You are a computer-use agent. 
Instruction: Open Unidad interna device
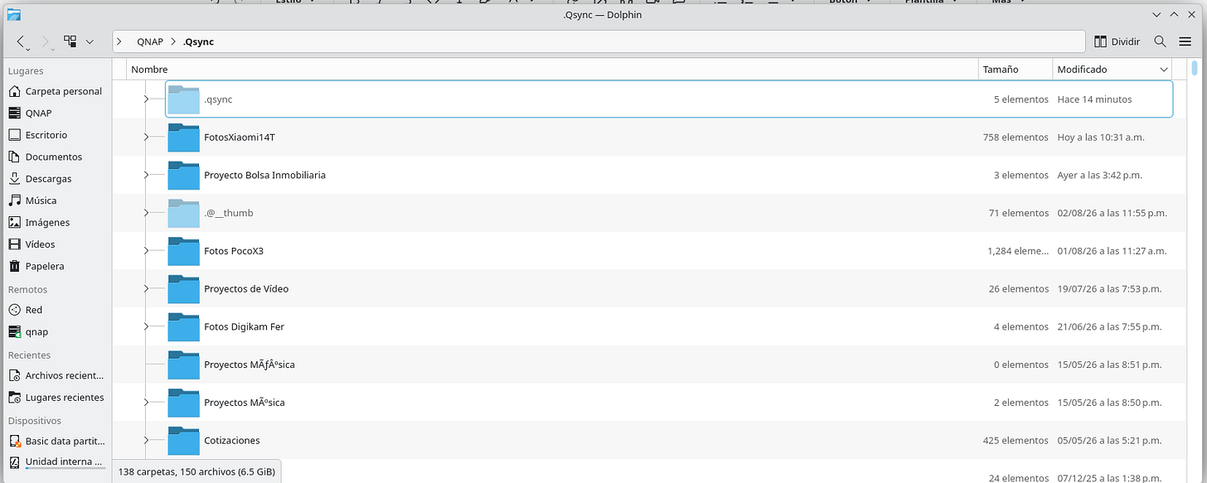56,461
